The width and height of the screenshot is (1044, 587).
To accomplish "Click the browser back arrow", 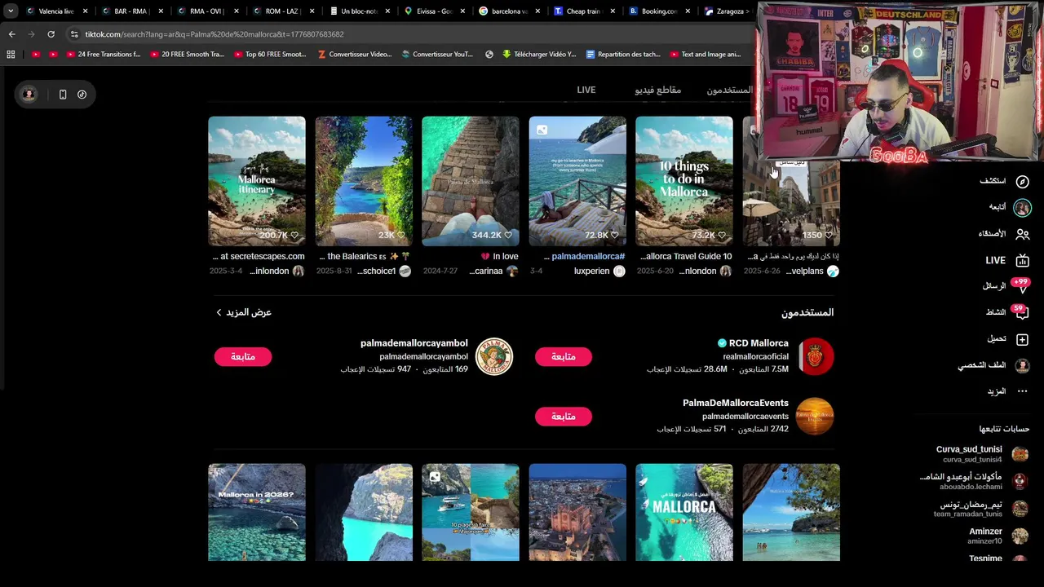I will pyautogui.click(x=11, y=34).
